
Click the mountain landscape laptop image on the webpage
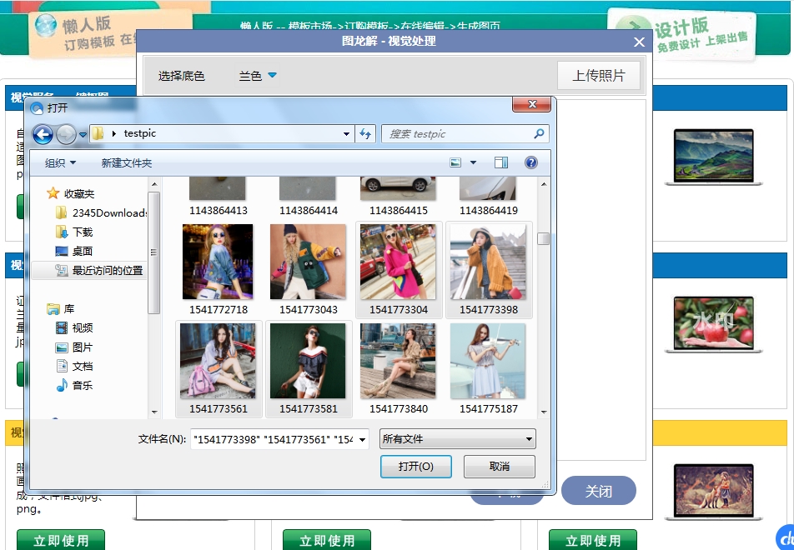tap(713, 157)
